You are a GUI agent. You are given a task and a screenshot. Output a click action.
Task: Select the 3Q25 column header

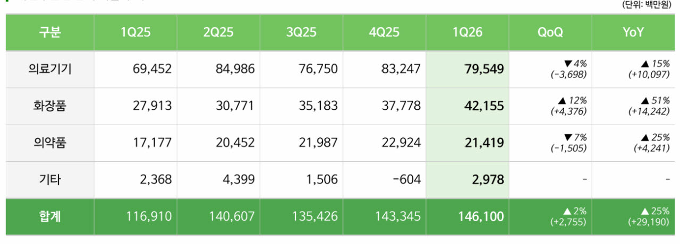pyautogui.click(x=301, y=32)
